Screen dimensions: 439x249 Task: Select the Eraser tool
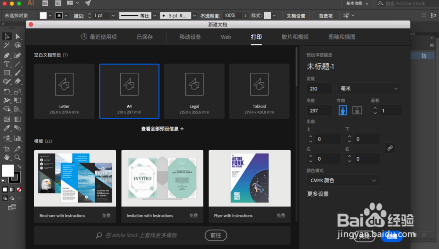18,82
